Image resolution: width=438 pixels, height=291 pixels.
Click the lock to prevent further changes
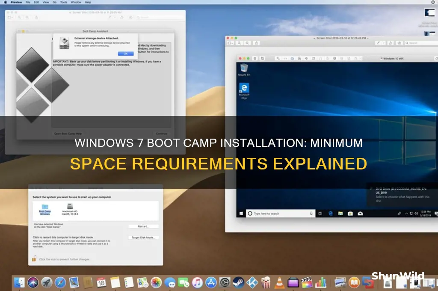point(34,259)
